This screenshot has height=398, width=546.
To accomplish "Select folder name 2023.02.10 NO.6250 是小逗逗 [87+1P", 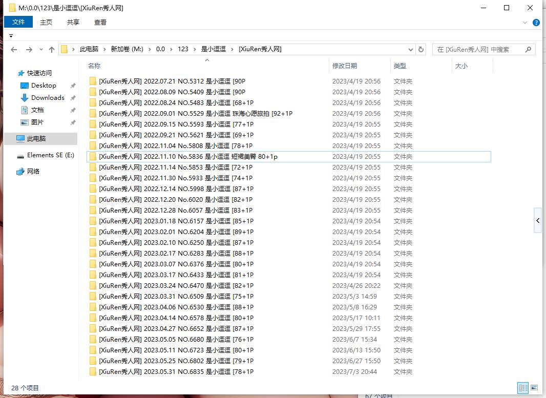I will (176, 243).
